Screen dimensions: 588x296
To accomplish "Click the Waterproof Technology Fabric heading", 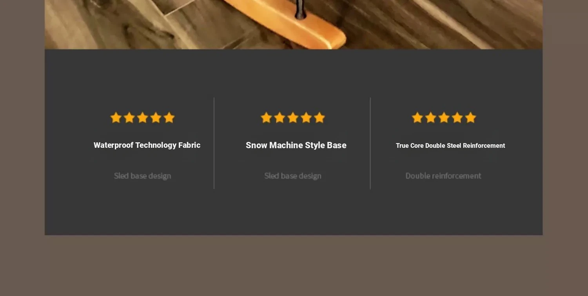I will (147, 145).
